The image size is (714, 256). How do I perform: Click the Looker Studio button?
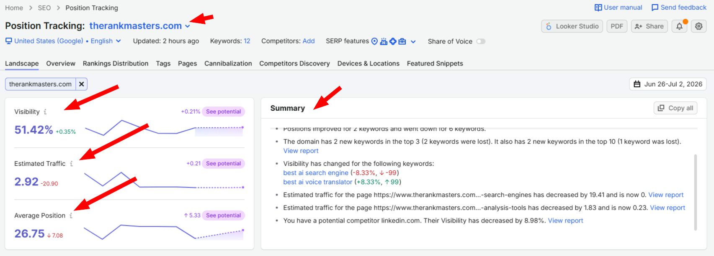[572, 26]
